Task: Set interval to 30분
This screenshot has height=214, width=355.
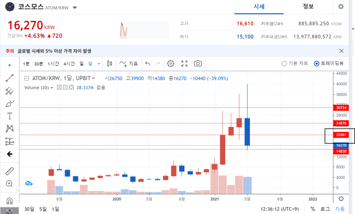Action: pos(39,64)
